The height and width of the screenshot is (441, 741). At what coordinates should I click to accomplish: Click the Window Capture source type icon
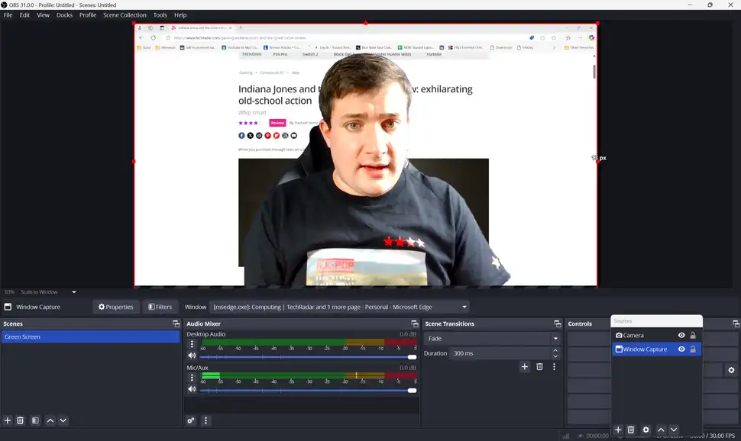coord(619,349)
